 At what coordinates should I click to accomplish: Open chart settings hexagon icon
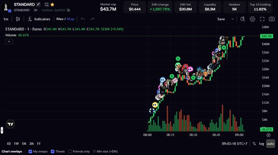click(x=253, y=19)
